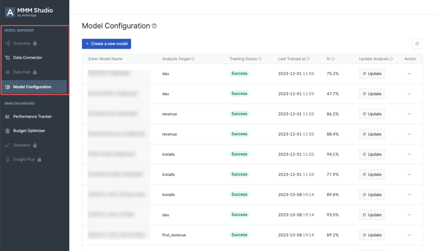Click Update for the 94.1% installs model
Viewport: 439px width, 251px height.
pos(372,154)
